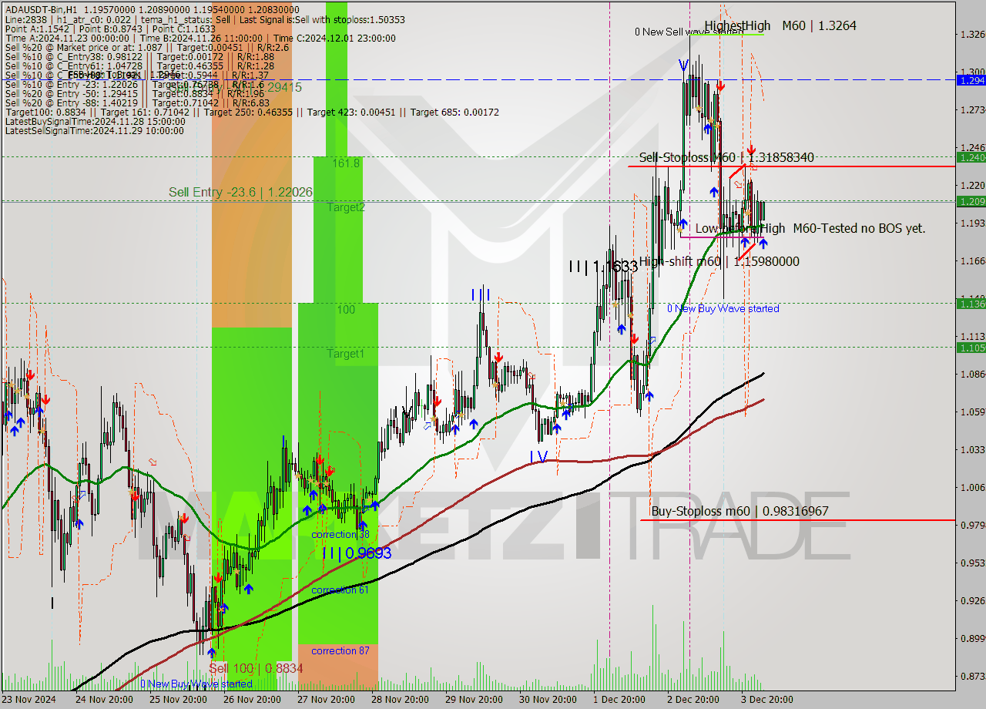Click the 'III | 1.1633' wave label
Image resolution: width=986 pixels, height=709 pixels.
pos(603,267)
